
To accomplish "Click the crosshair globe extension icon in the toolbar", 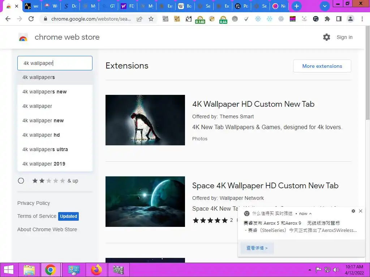I will point(315,19).
